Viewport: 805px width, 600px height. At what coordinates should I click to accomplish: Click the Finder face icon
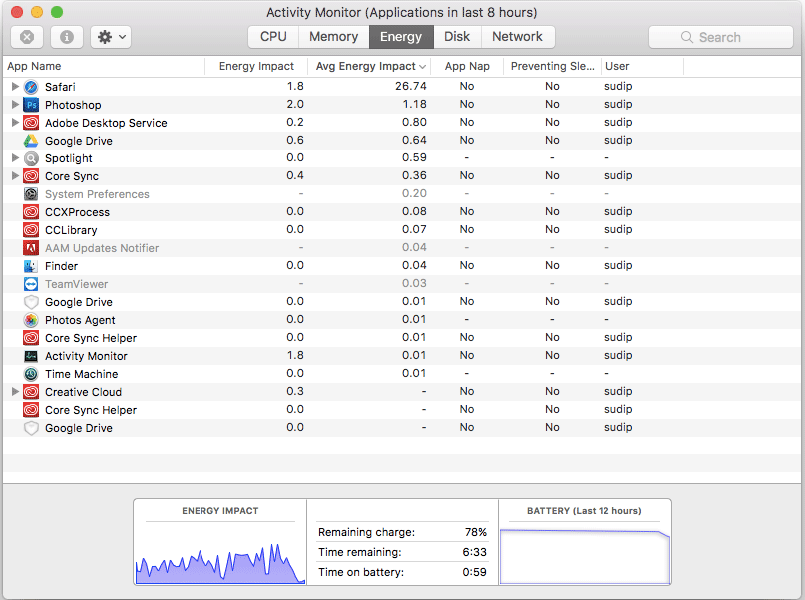[x=31, y=266]
